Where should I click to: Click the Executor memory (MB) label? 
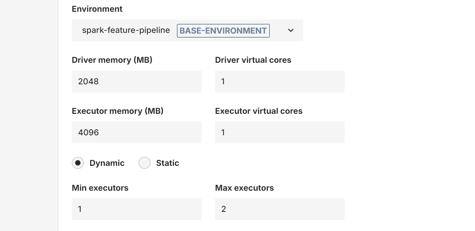point(118,111)
